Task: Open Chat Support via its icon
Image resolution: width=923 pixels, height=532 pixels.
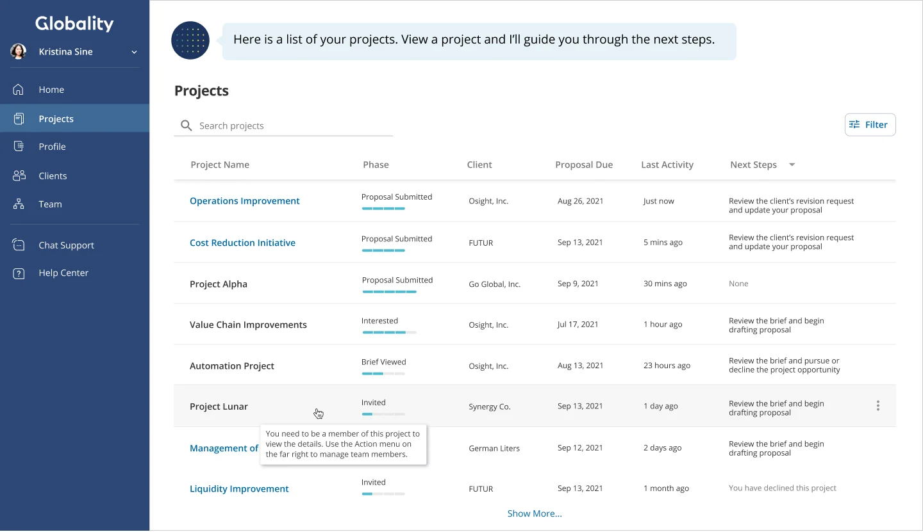Action: pyautogui.click(x=19, y=245)
